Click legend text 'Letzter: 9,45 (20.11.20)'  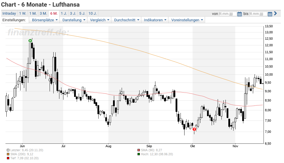pos(27,150)
